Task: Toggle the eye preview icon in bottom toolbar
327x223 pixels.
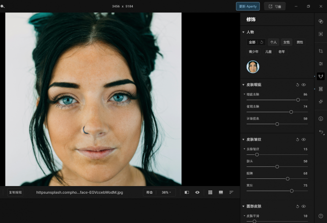Action: pos(197,192)
